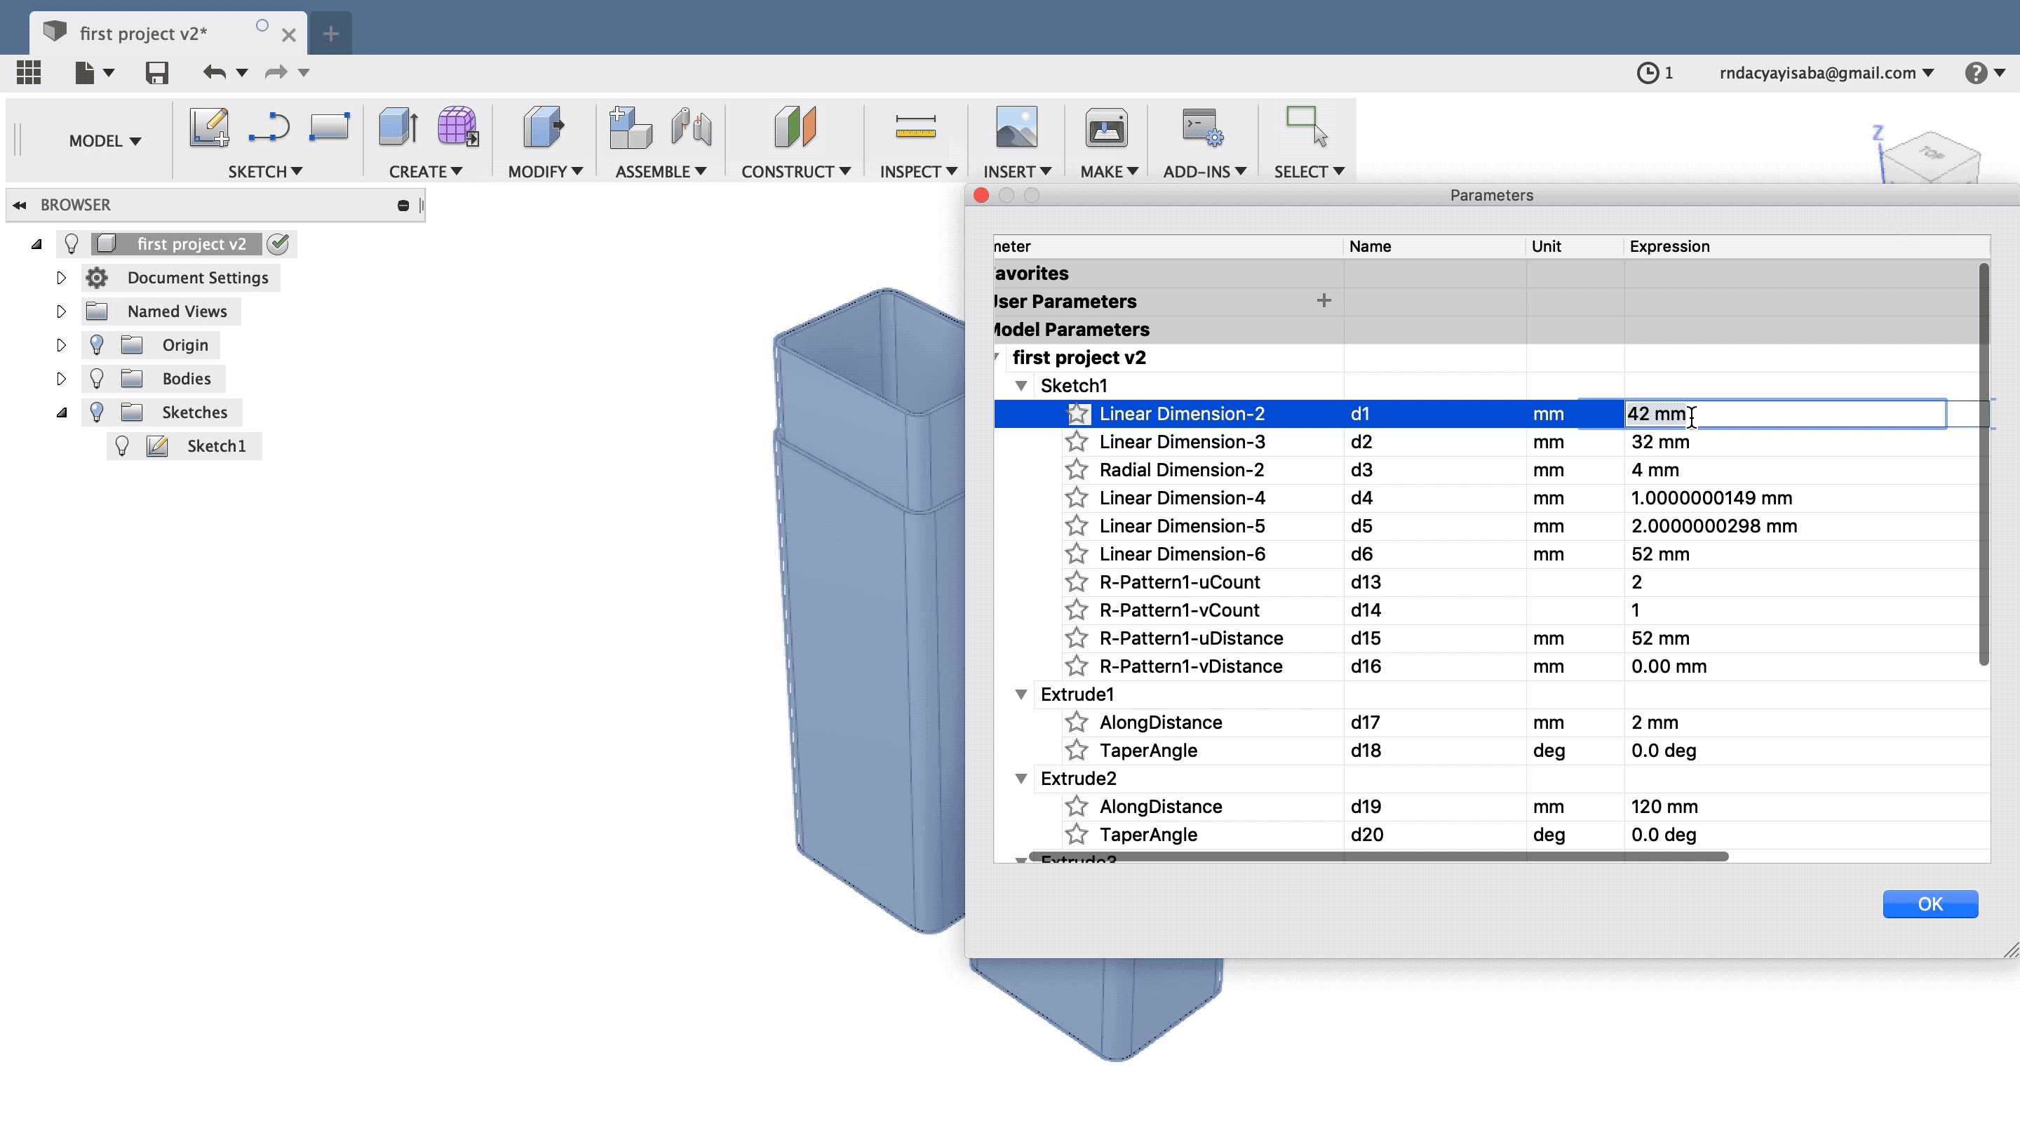Add a new user parameter
2020x1135 pixels.
(x=1324, y=301)
